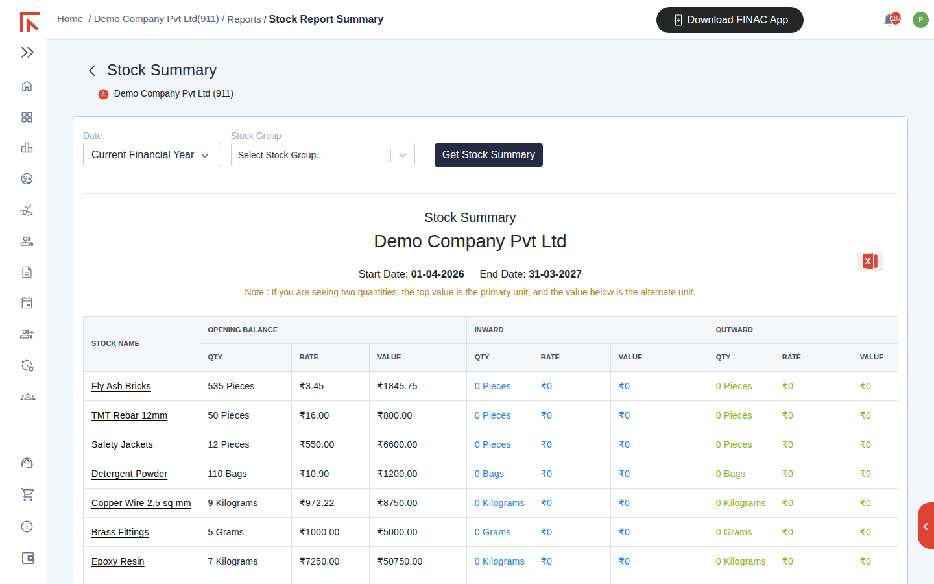Click the End Date 31-03-2027 text
Image resolution: width=934 pixels, height=584 pixels.
[531, 274]
